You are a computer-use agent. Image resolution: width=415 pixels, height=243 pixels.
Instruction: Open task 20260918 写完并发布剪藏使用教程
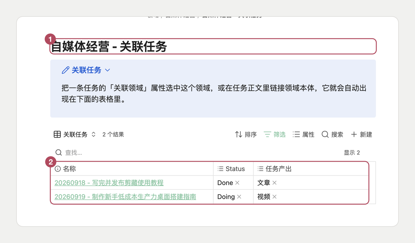click(x=109, y=183)
